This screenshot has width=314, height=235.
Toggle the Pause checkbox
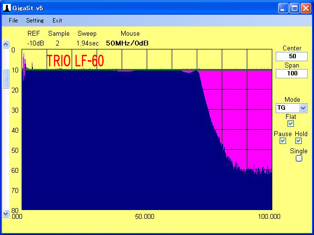[283, 141]
